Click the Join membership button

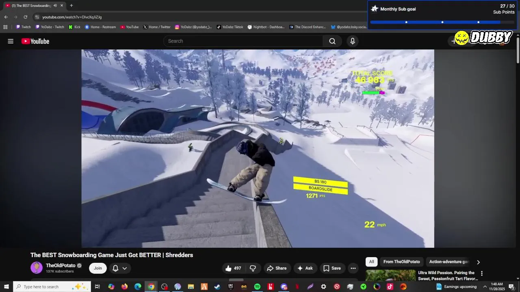pyautogui.click(x=98, y=268)
